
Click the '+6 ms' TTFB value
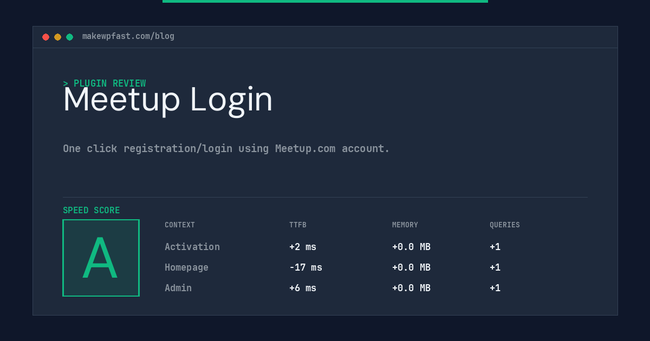(303, 288)
